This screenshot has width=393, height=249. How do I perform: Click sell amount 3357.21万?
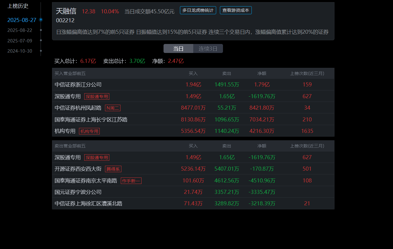tap(227, 192)
